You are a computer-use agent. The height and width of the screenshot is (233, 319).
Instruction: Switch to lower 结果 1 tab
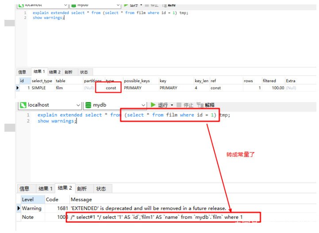[46, 188]
